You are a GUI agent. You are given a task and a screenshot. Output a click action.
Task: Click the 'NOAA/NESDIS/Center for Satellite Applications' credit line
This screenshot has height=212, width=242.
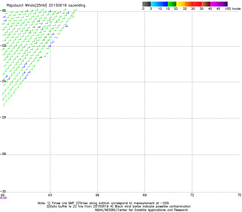[x=141, y=210]
